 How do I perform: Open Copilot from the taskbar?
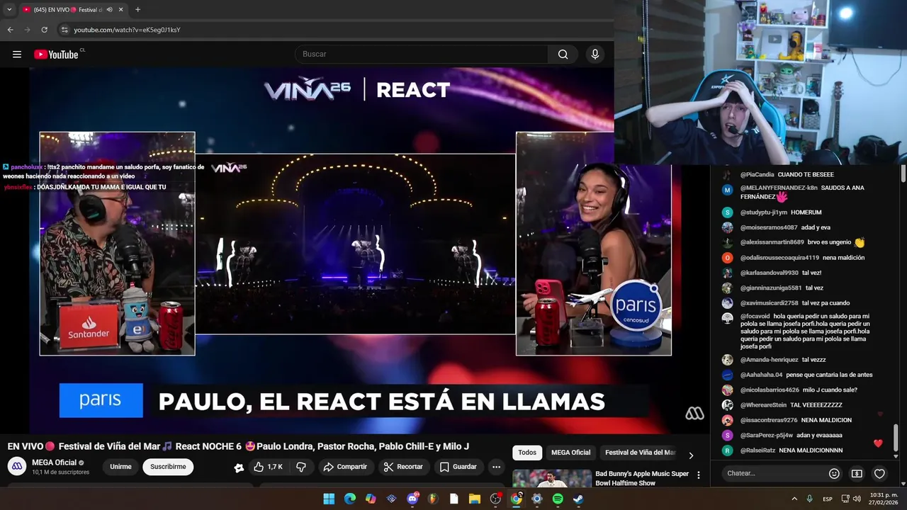[x=371, y=499]
